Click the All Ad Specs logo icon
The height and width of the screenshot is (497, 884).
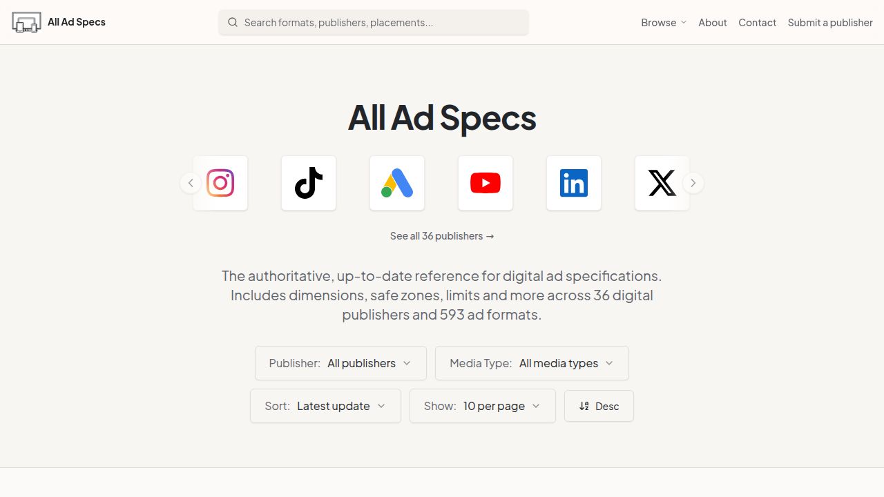pos(26,22)
